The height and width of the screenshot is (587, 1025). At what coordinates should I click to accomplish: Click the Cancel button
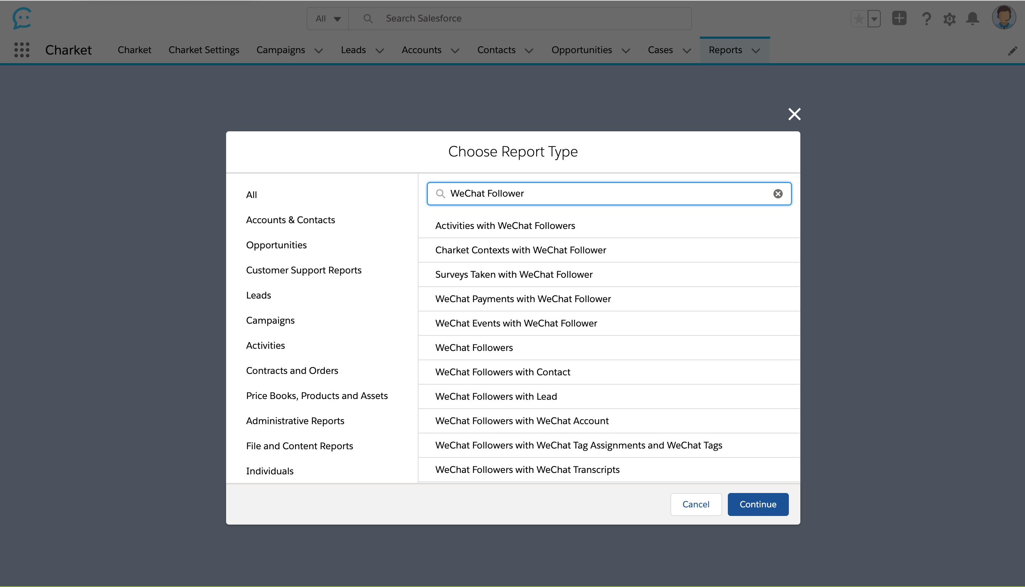696,504
